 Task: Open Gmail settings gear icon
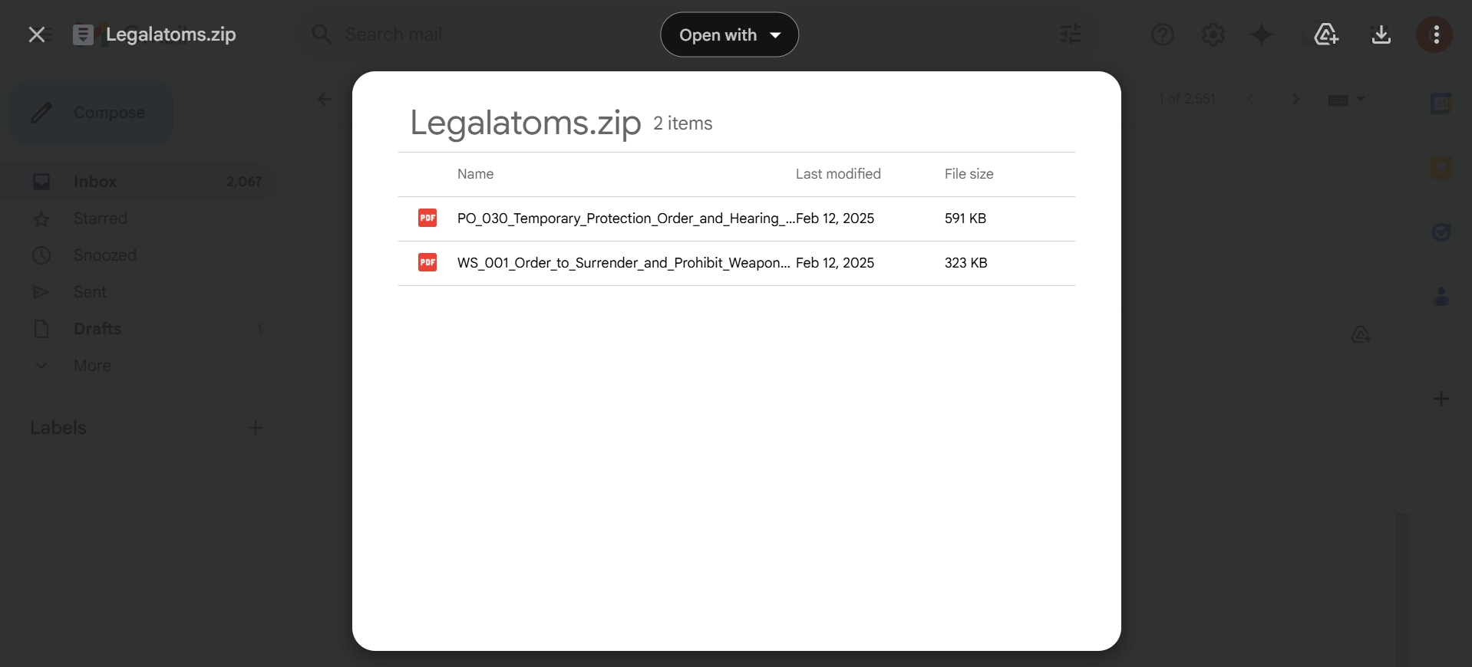(1213, 34)
